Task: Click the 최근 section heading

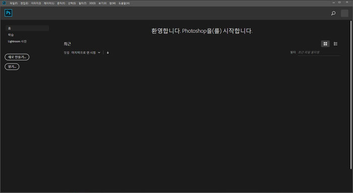Action: click(67, 44)
